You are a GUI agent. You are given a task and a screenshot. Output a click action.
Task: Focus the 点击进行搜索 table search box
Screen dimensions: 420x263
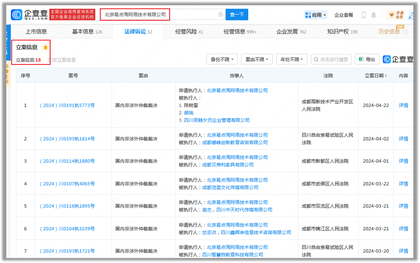coord(331,59)
